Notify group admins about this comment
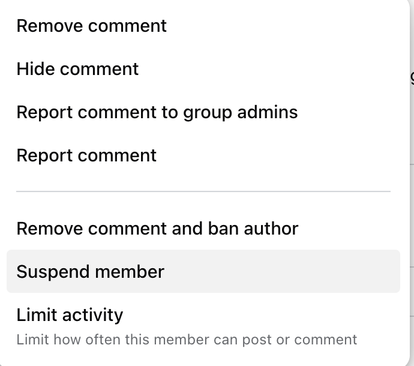 pos(157,112)
